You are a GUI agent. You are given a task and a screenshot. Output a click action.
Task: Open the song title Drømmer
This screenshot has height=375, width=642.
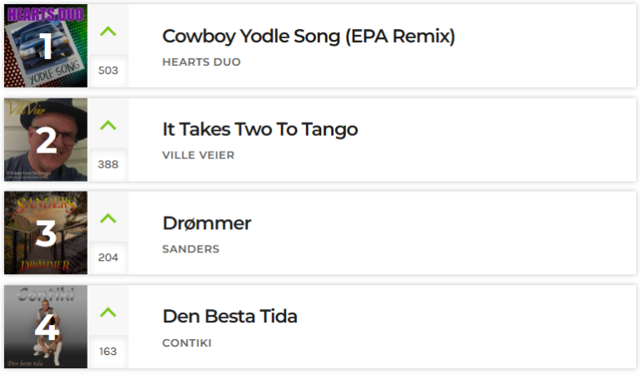207,223
